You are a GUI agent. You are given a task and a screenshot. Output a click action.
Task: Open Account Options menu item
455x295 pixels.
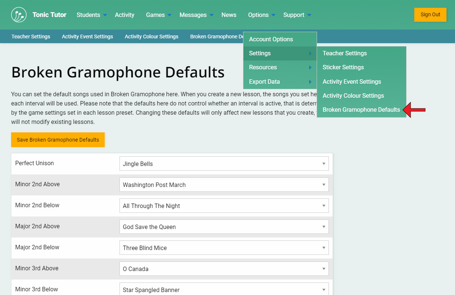click(271, 39)
